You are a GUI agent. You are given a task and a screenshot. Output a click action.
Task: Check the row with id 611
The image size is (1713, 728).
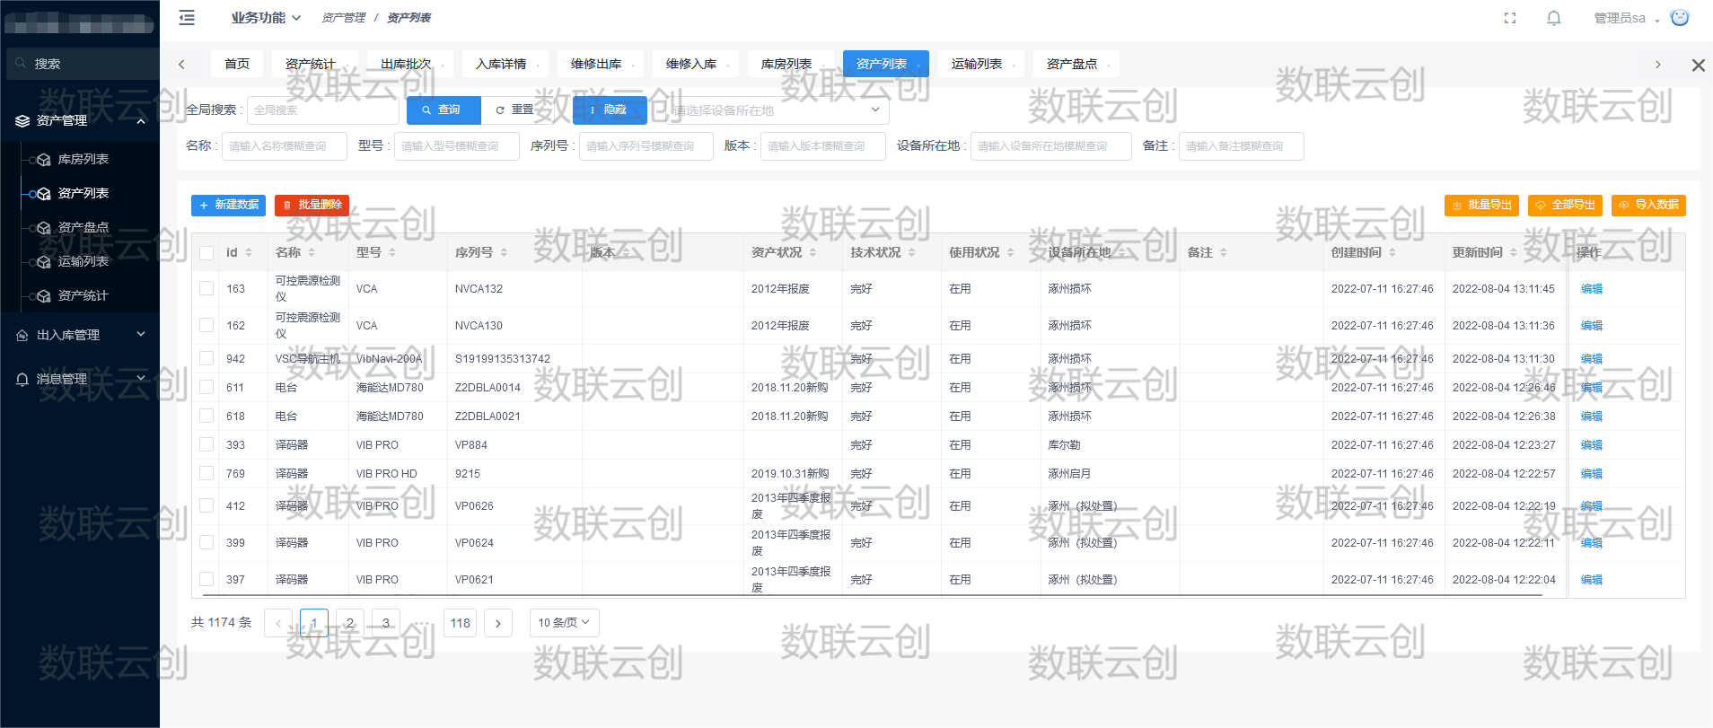[x=206, y=388]
